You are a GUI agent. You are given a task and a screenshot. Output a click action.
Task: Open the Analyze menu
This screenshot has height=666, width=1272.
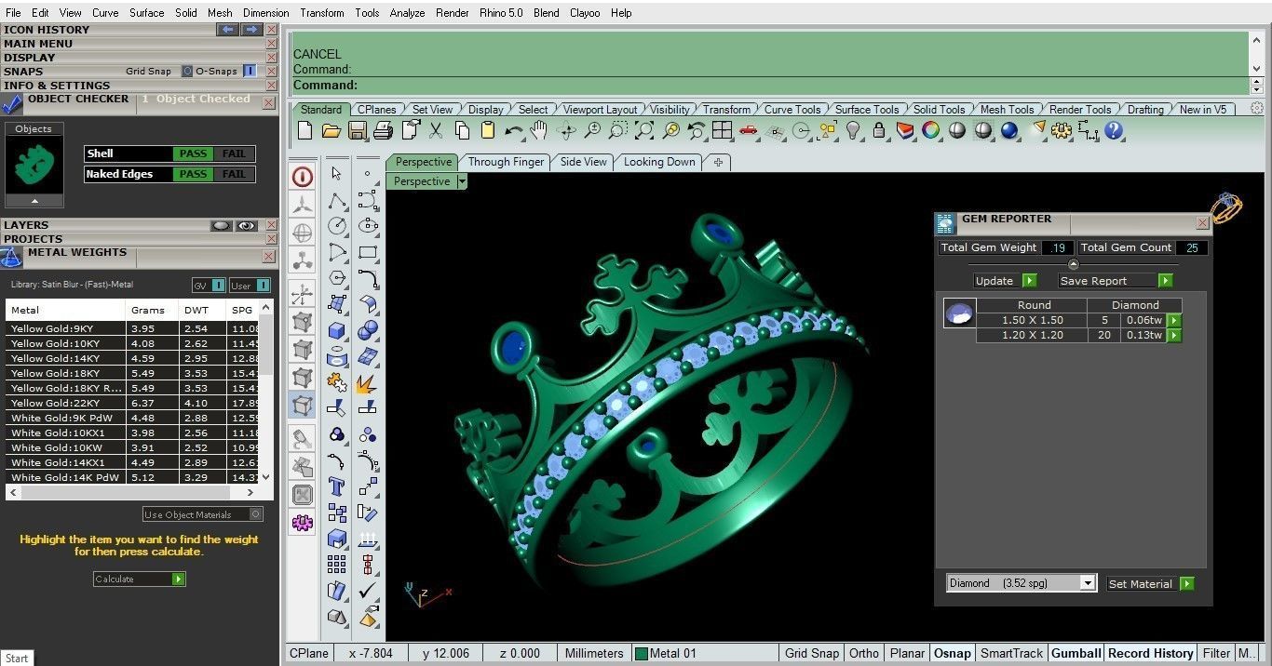[407, 13]
